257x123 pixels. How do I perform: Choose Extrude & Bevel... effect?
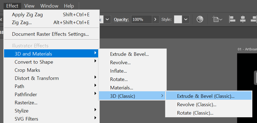point(133,54)
